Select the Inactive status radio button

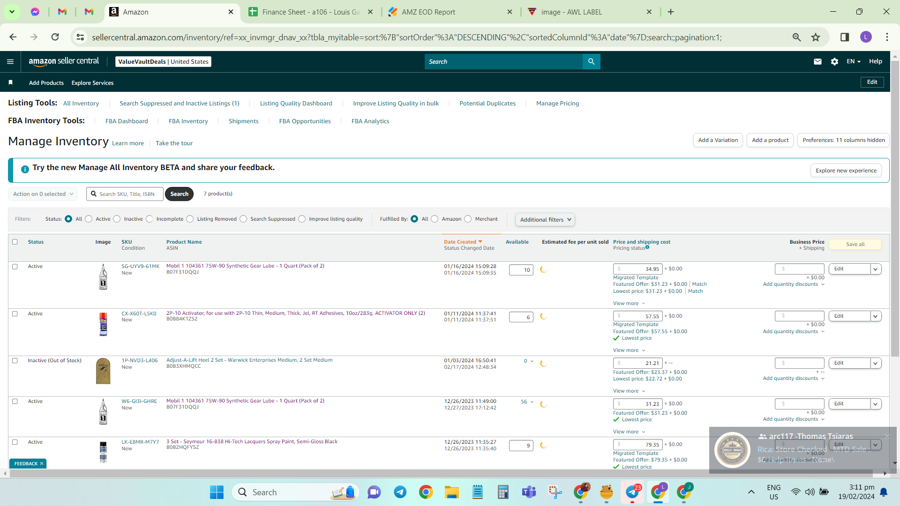click(117, 219)
